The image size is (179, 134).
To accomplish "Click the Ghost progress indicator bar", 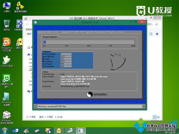I will tap(88, 42).
